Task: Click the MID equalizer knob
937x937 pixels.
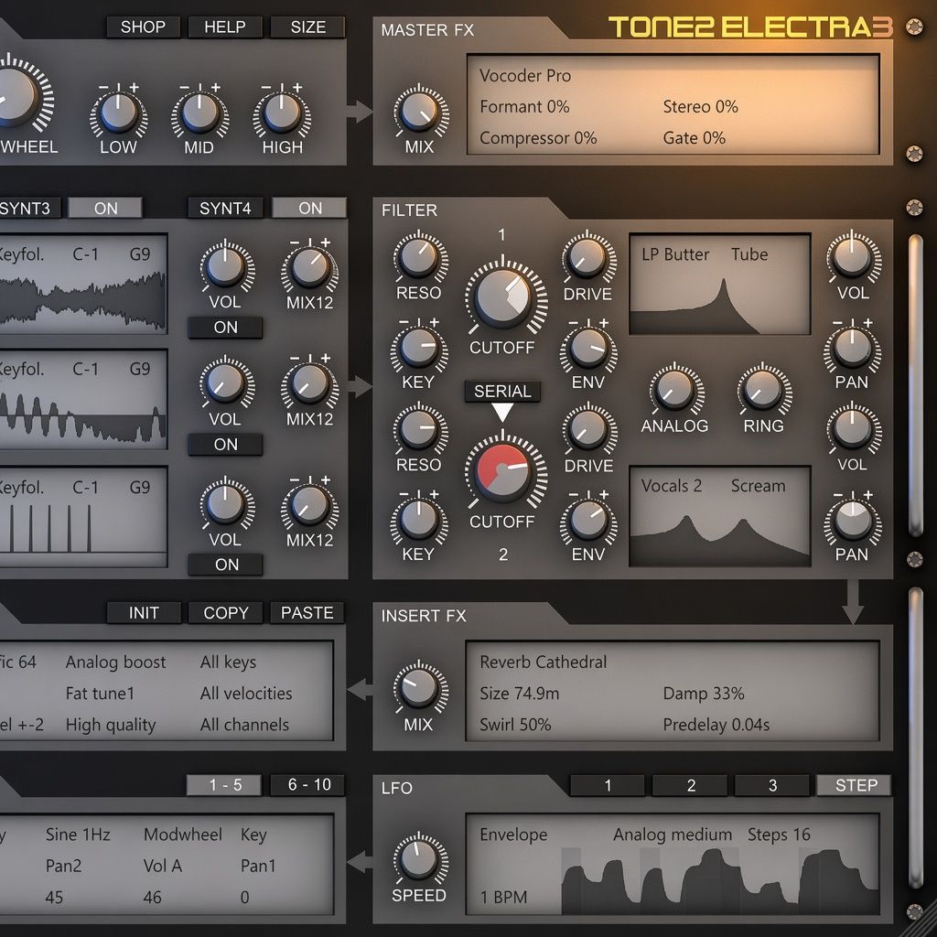Action: 199,113
